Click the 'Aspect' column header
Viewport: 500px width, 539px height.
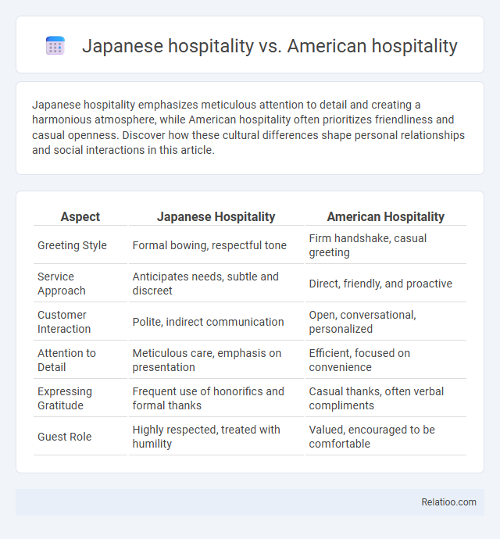[80, 216]
